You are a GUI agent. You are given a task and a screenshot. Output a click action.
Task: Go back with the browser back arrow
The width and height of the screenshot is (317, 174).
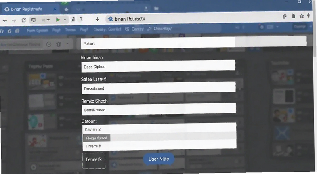5,20
